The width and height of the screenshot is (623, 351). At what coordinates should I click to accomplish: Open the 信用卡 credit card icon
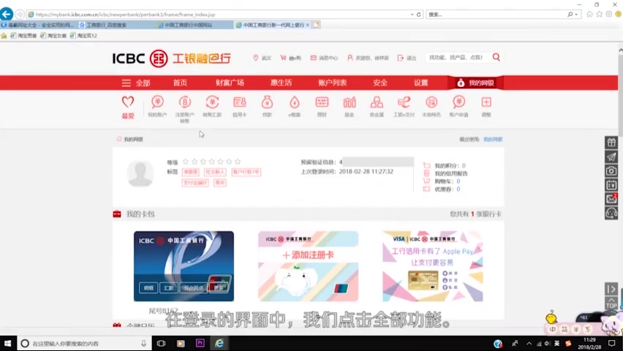[240, 102]
